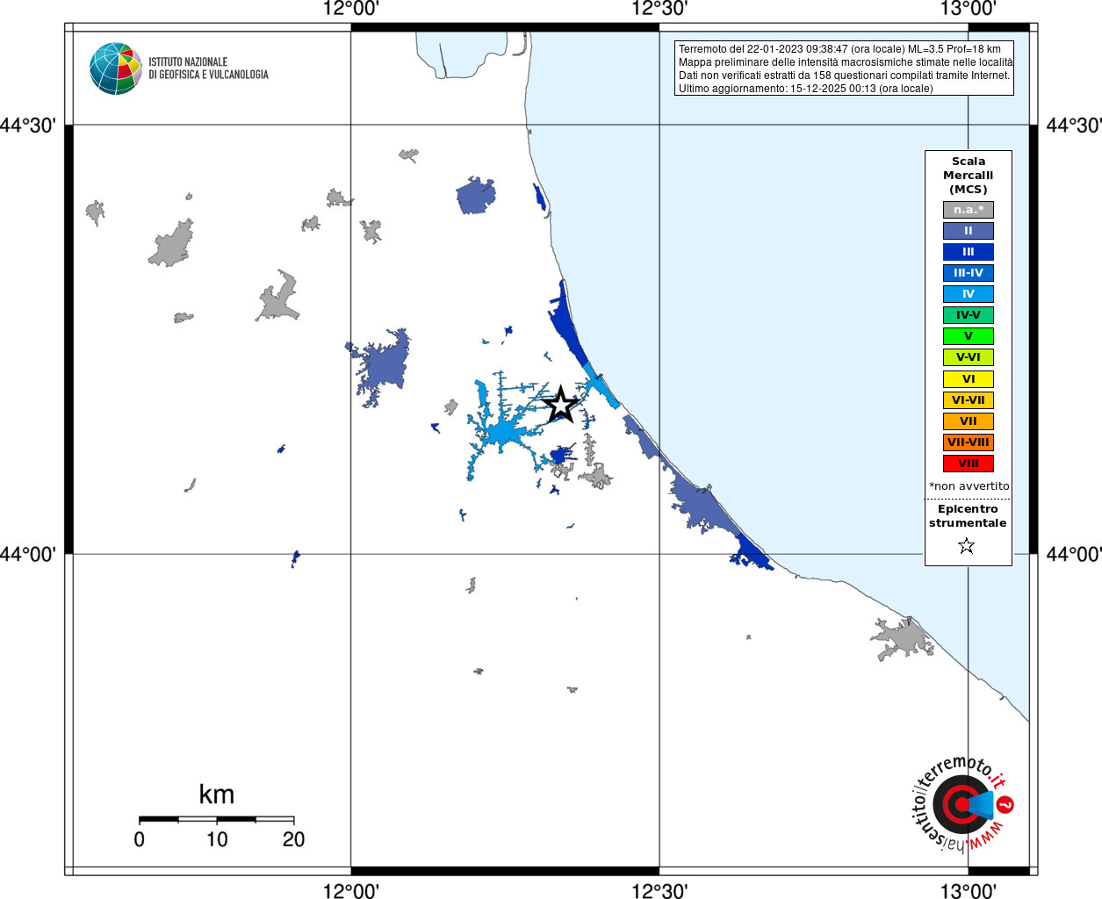Click the haisentitoilterremoto.it logo
This screenshot has height=899, width=1102.
tap(962, 803)
